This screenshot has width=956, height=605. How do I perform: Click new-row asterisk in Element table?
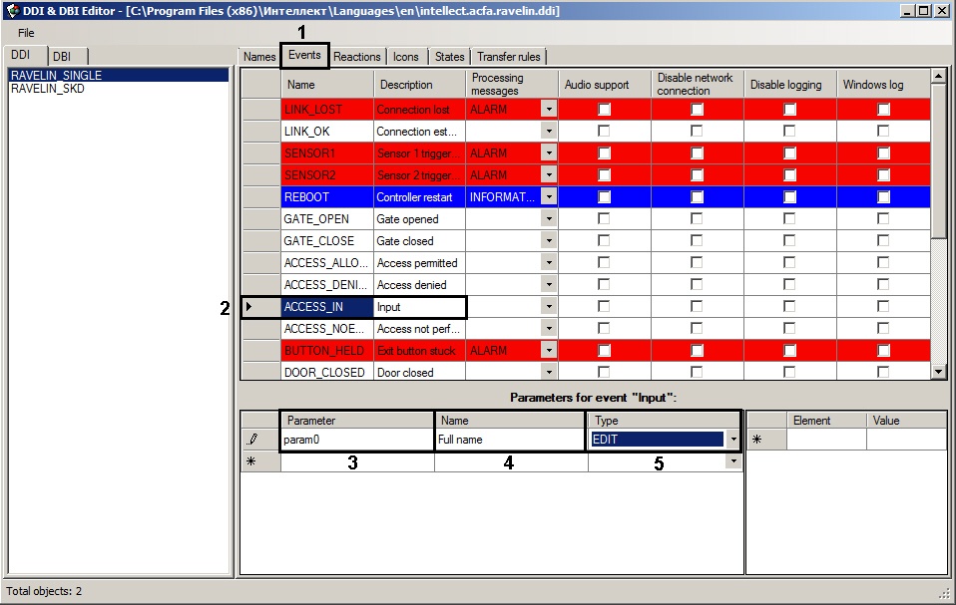tap(756, 440)
